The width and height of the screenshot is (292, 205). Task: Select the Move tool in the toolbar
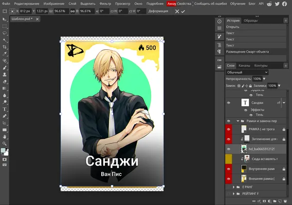click(x=5, y=19)
